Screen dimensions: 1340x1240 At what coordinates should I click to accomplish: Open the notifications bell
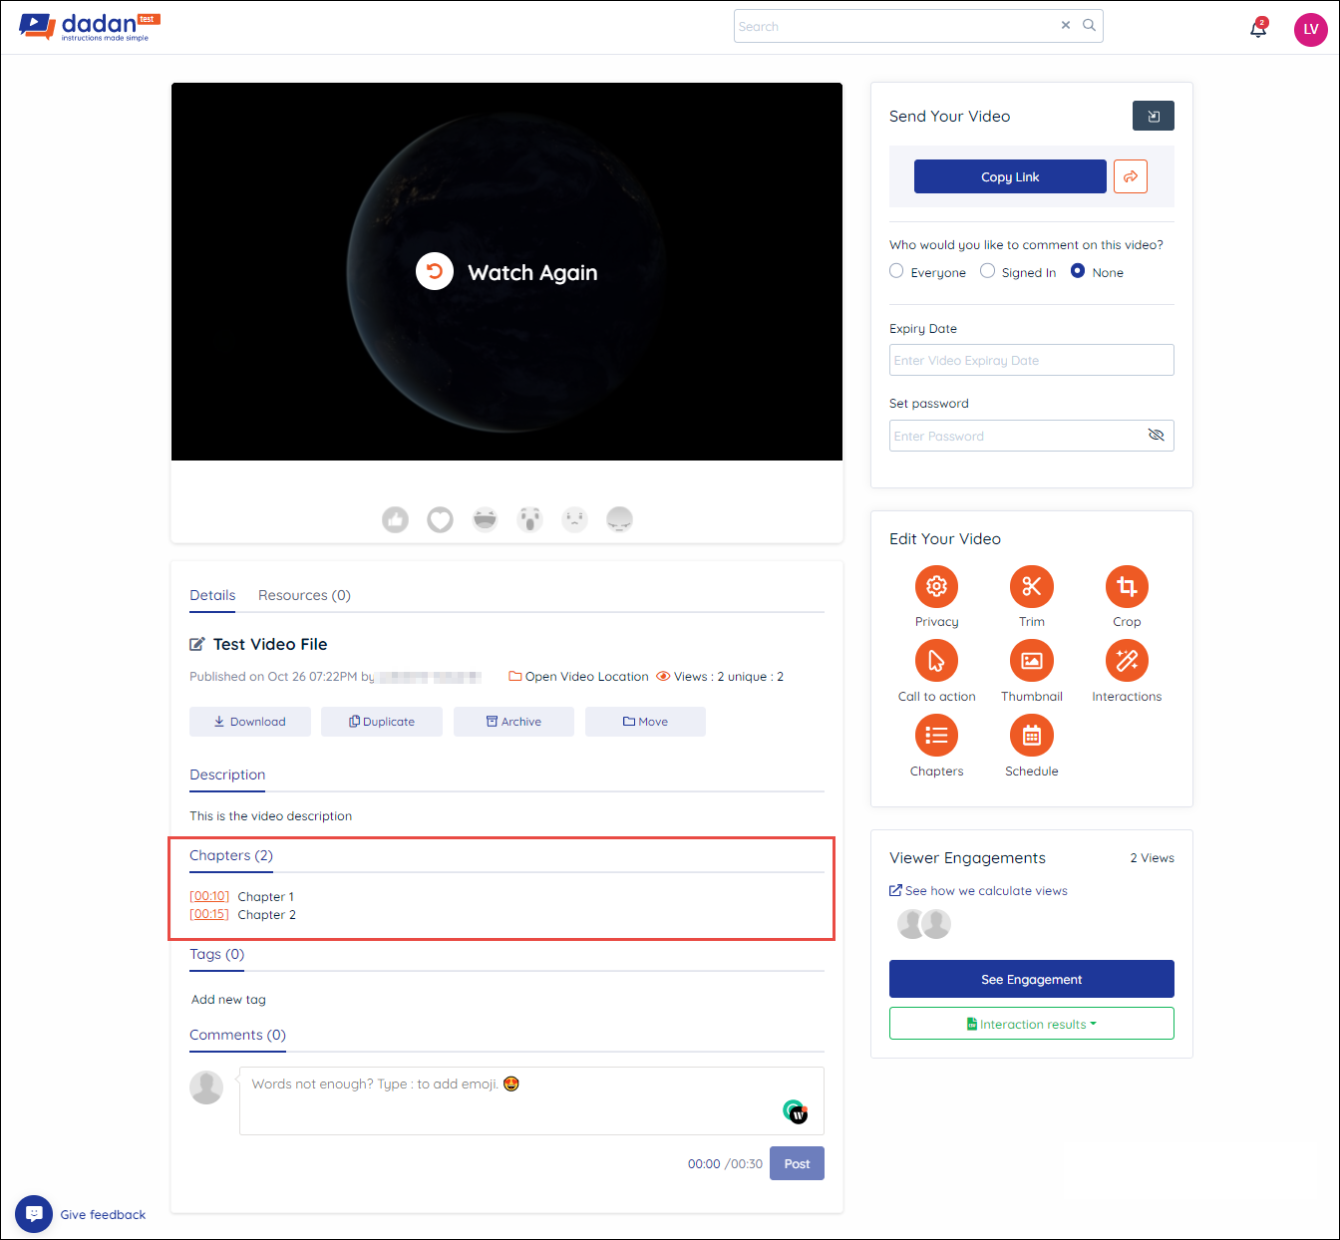(1258, 28)
